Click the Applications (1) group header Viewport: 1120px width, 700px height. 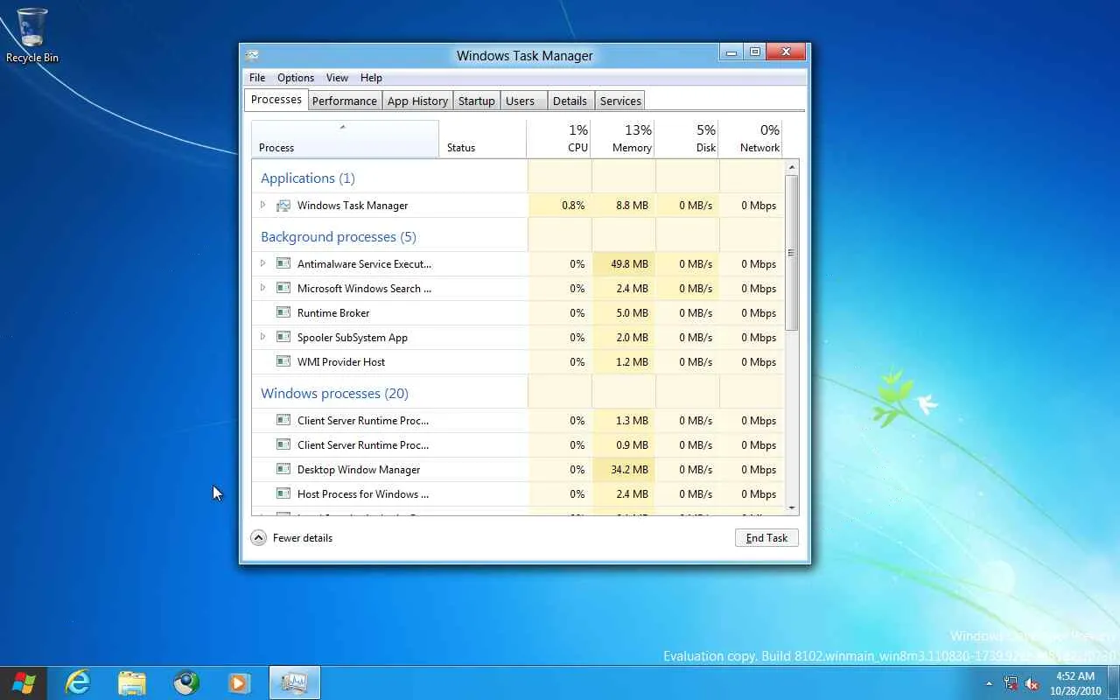coord(308,178)
